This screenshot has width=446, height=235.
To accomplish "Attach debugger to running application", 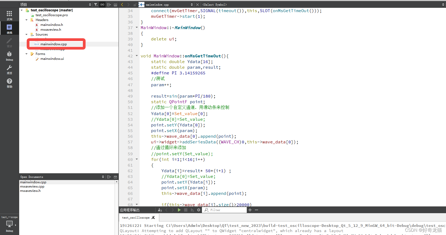I will 192,210.
